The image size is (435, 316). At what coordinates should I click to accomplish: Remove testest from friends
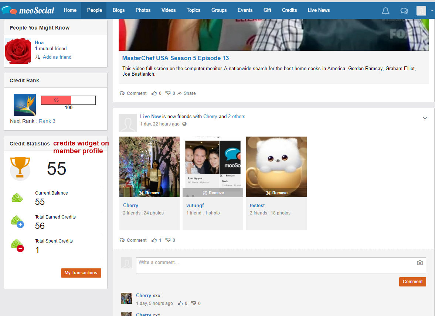(x=277, y=193)
